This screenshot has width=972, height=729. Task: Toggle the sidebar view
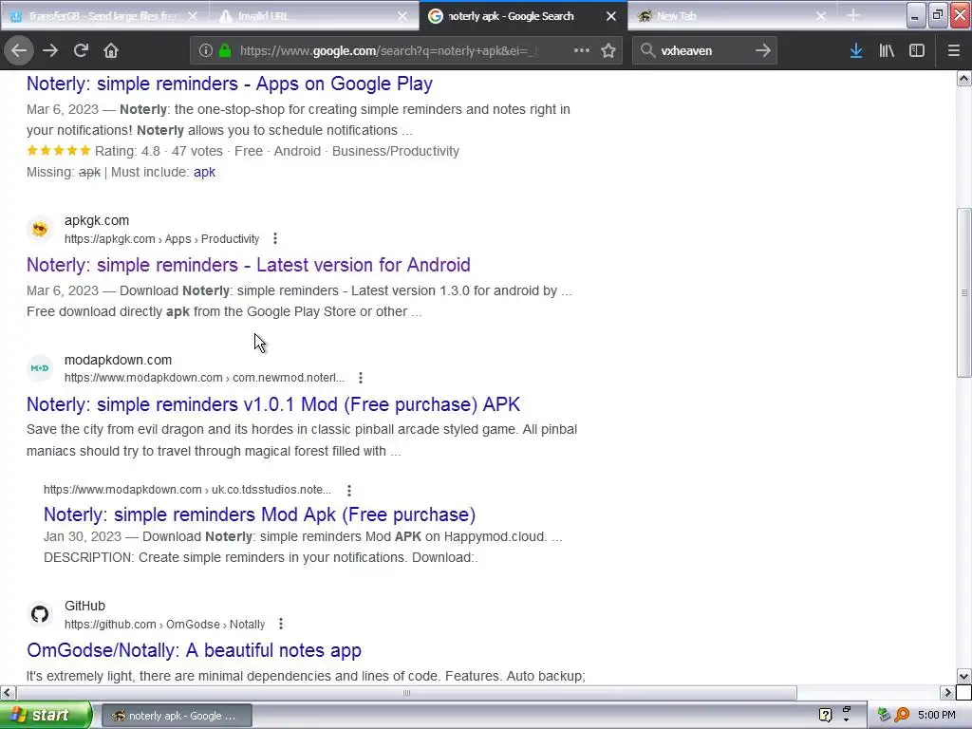(x=917, y=51)
